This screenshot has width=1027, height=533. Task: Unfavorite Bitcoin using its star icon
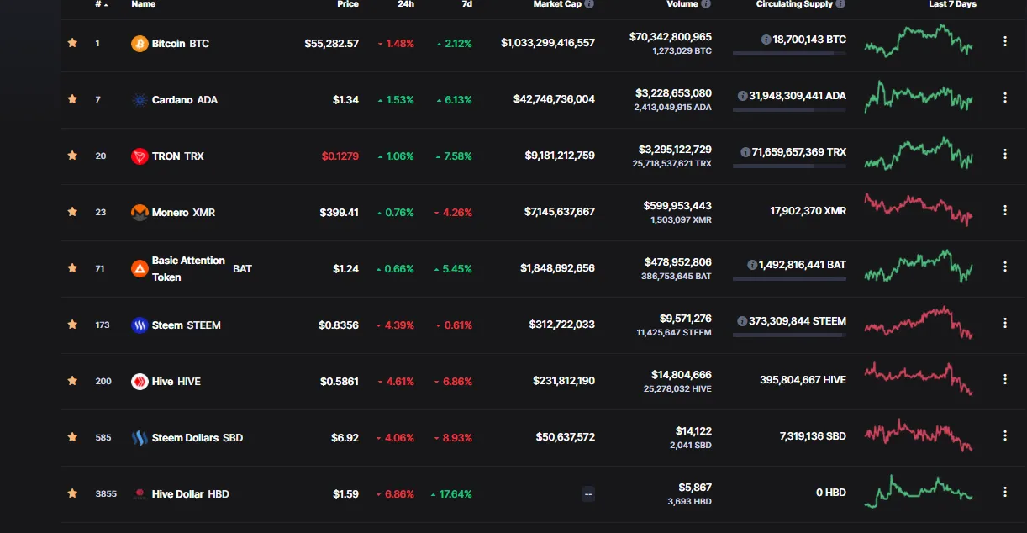tap(72, 43)
